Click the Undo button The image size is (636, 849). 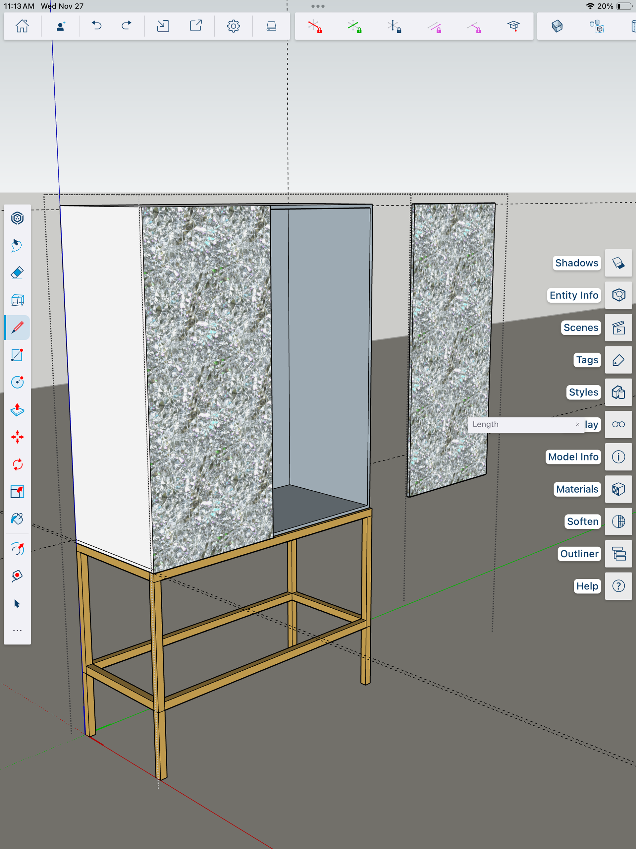pyautogui.click(x=97, y=26)
